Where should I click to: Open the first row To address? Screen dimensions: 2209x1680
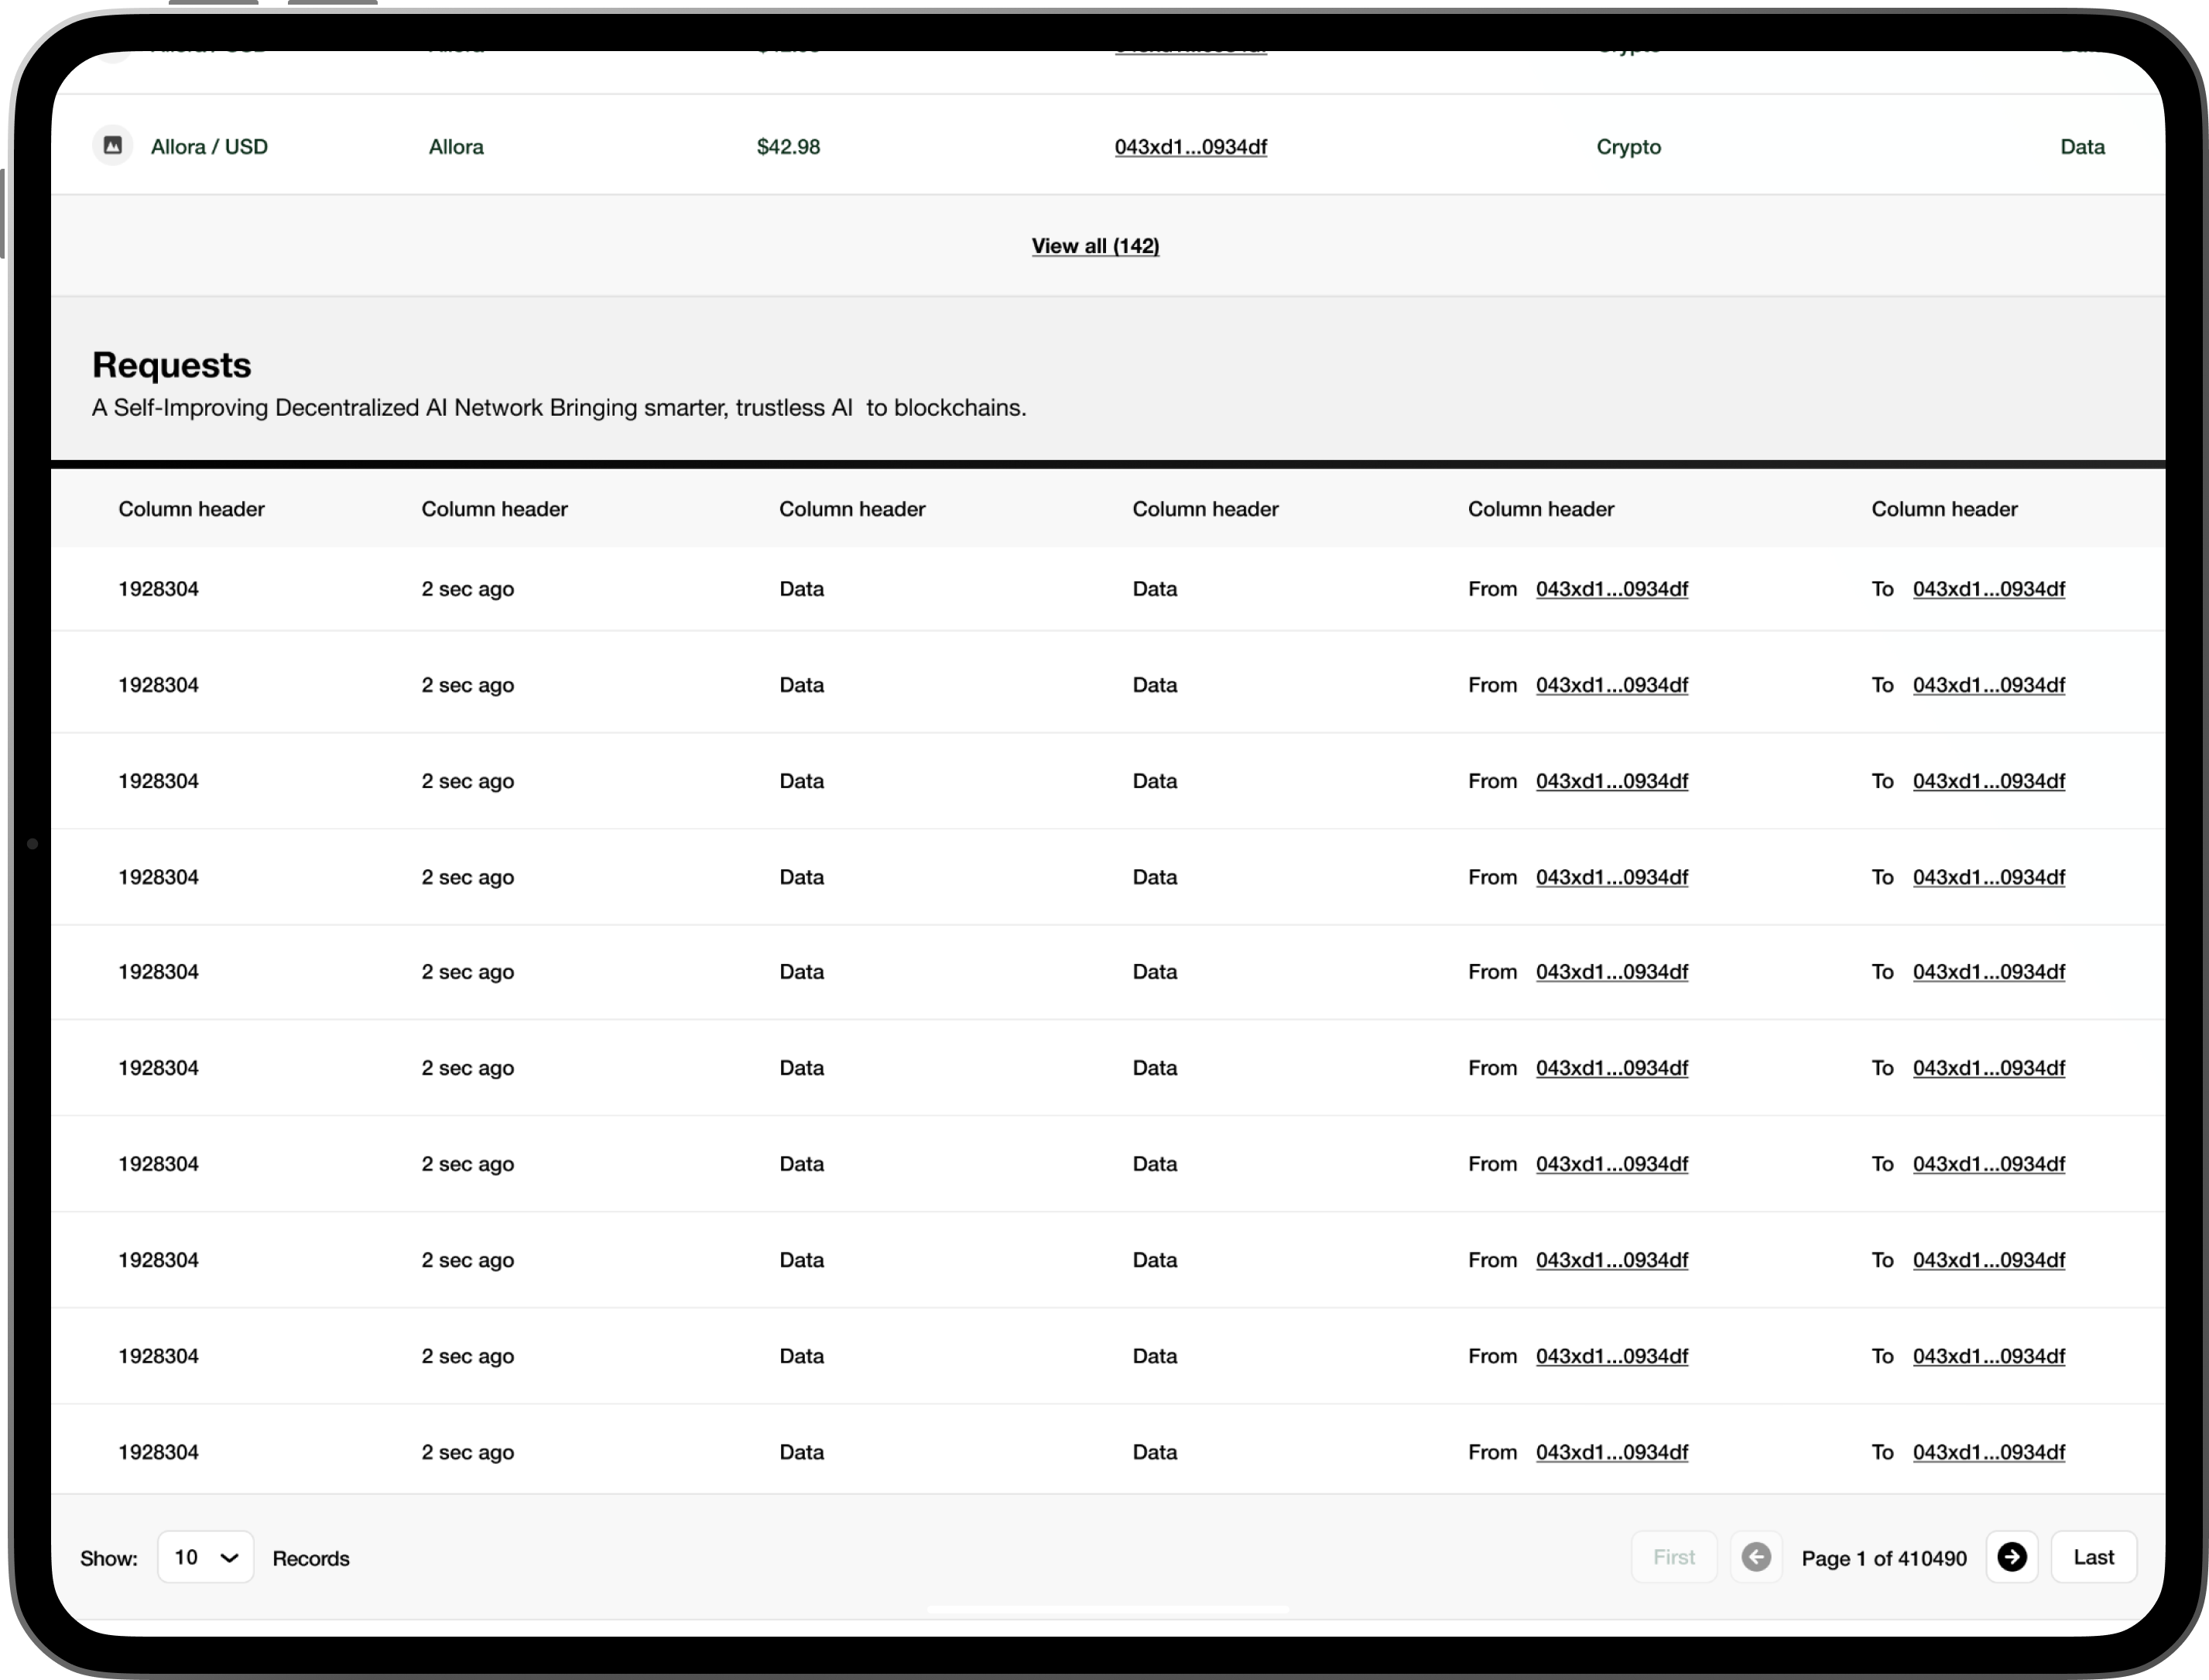(1988, 589)
